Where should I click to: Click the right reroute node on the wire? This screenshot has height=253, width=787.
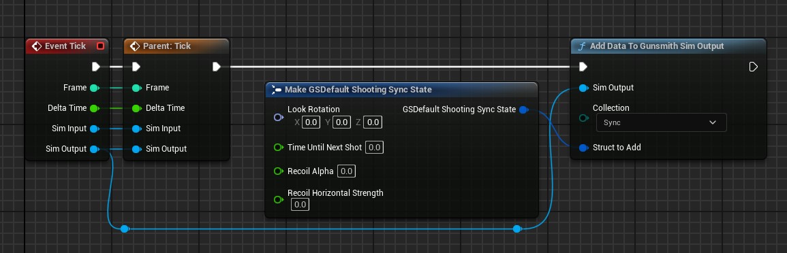[517, 229]
